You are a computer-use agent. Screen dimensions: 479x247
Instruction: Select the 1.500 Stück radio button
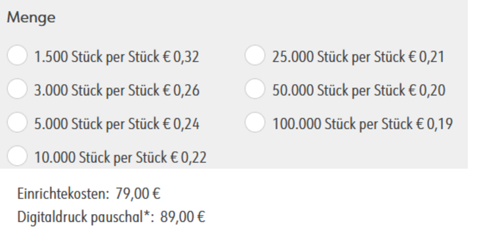pyautogui.click(x=17, y=55)
